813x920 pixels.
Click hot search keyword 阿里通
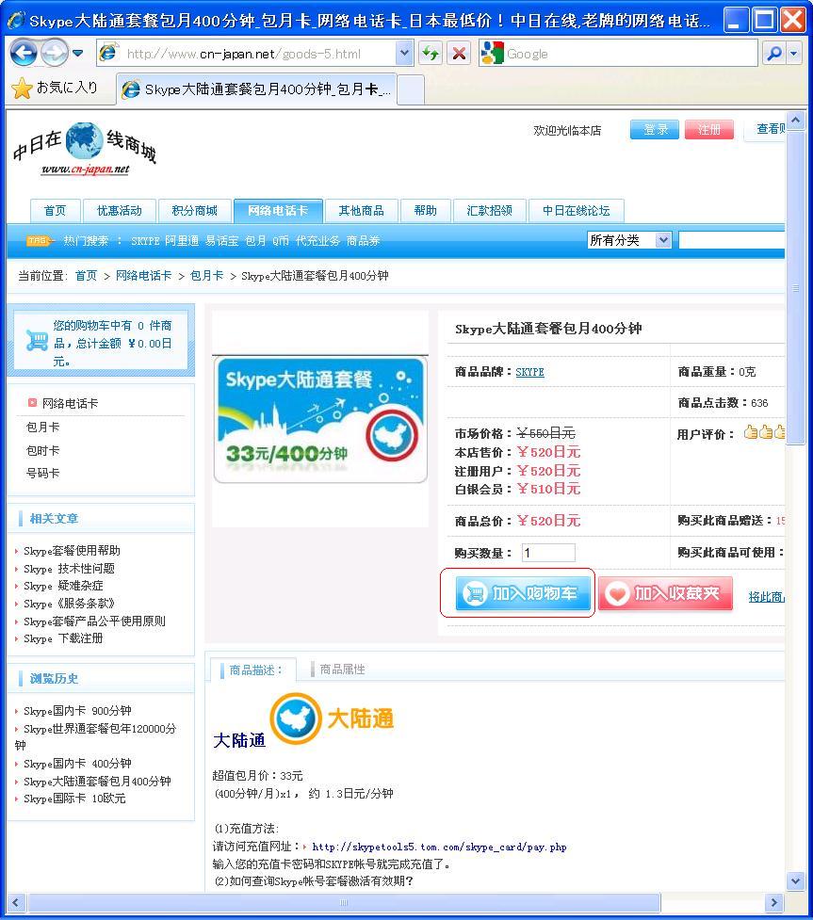coord(182,240)
